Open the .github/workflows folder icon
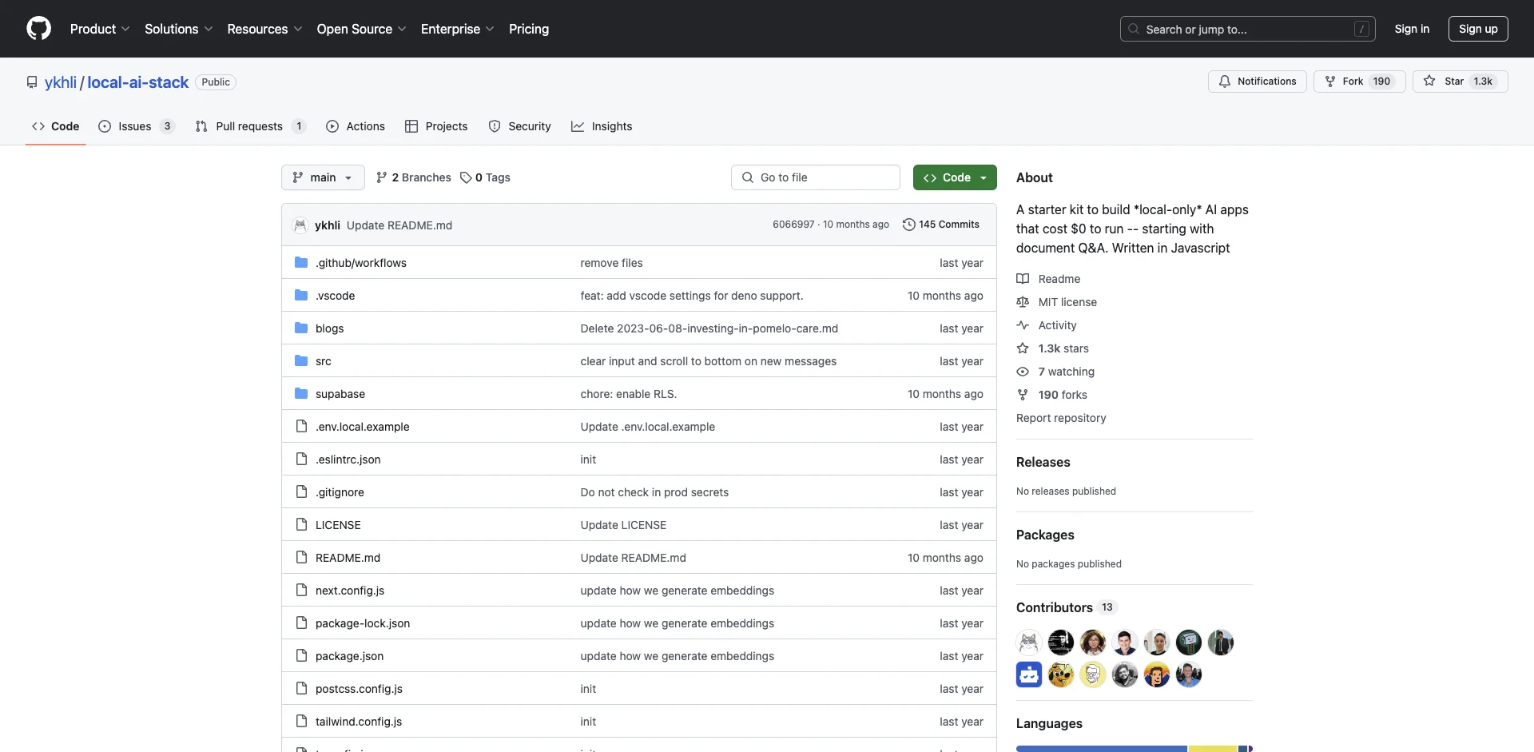Screen dimensions: 1534x752 301,262
